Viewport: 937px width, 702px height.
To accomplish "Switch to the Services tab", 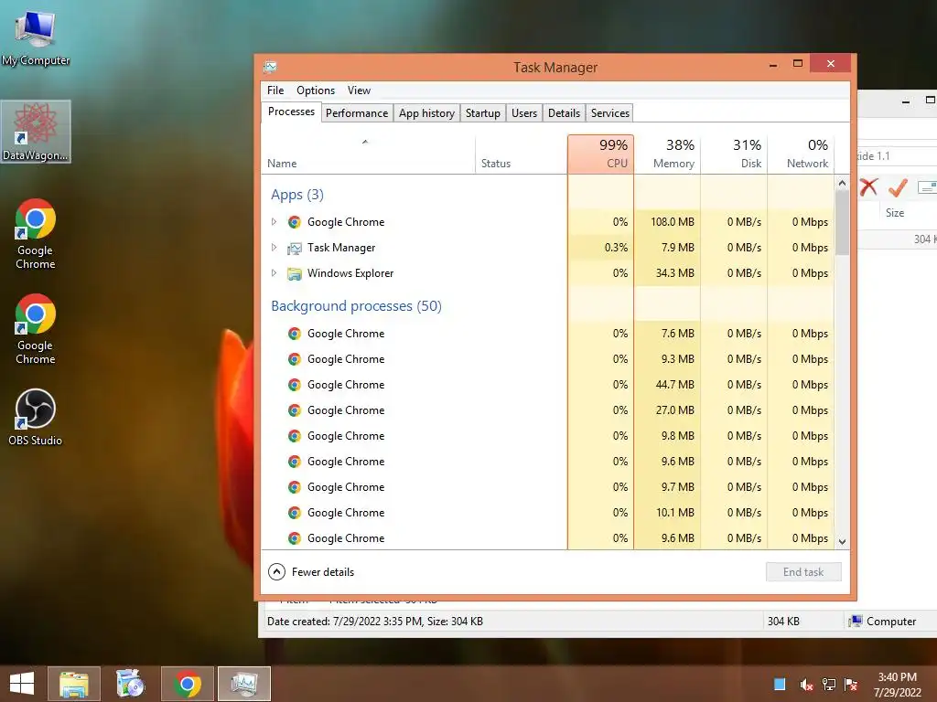I will coord(610,112).
